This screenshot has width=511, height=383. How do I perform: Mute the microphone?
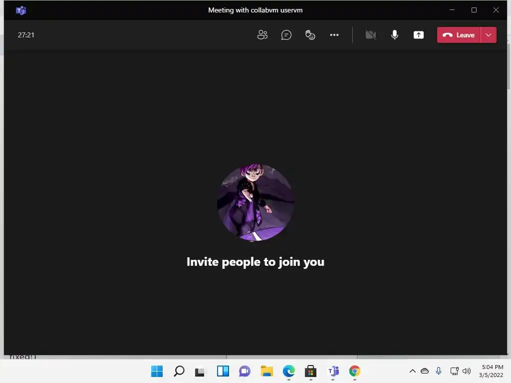click(x=395, y=35)
